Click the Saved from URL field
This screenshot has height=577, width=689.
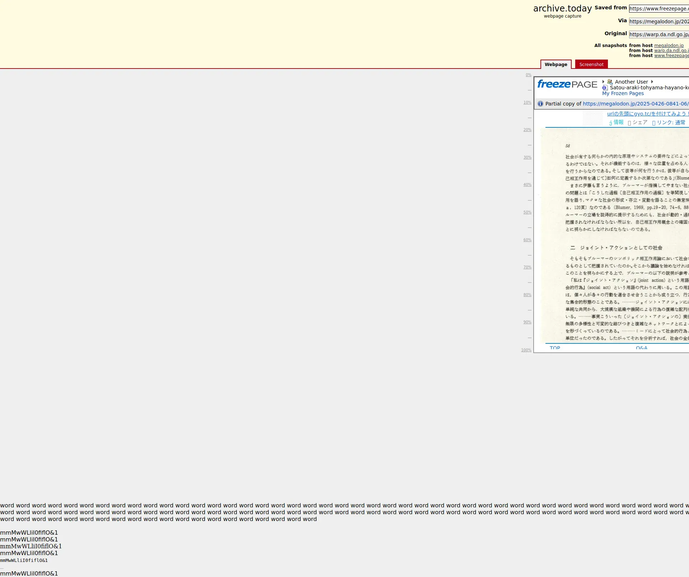tap(658, 9)
